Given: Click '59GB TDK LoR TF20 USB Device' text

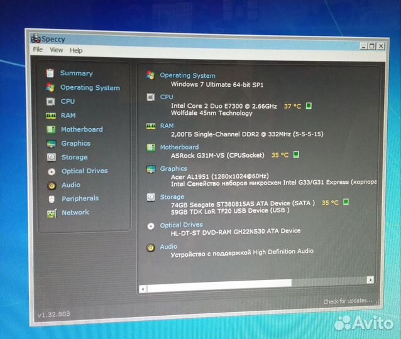Looking at the screenshot, I should (219, 212).
